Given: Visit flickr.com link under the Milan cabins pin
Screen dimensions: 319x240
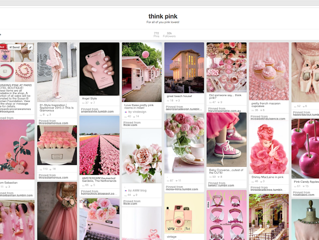Looking at the screenshot, I should tap(130, 125).
